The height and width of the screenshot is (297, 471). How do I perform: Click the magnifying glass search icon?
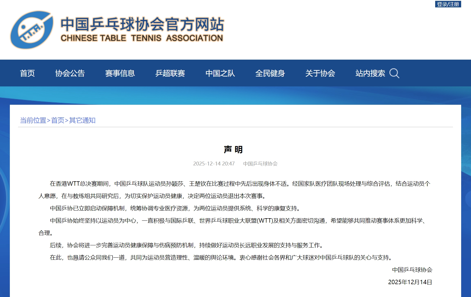[394, 73]
